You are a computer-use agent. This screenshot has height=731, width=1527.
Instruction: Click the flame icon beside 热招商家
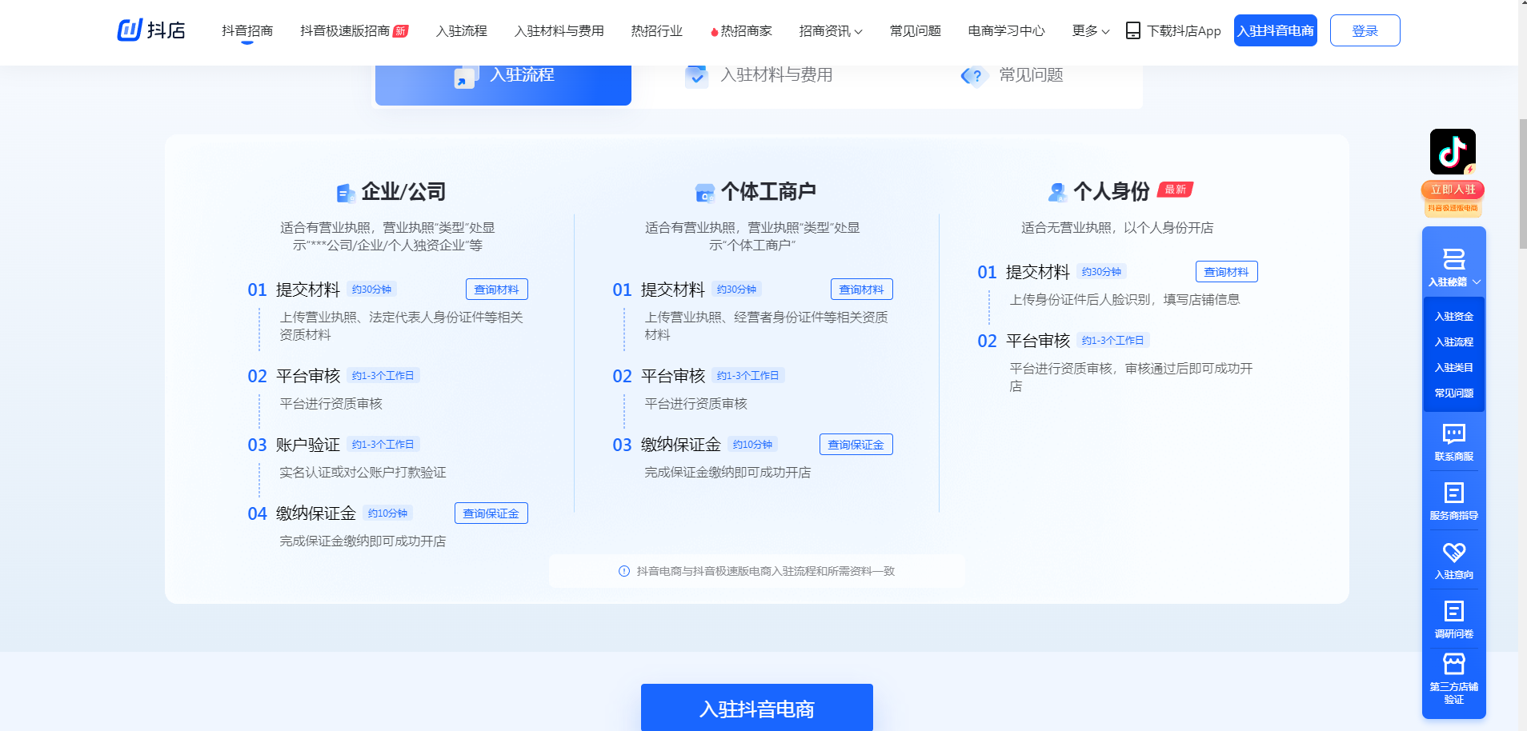tap(713, 31)
